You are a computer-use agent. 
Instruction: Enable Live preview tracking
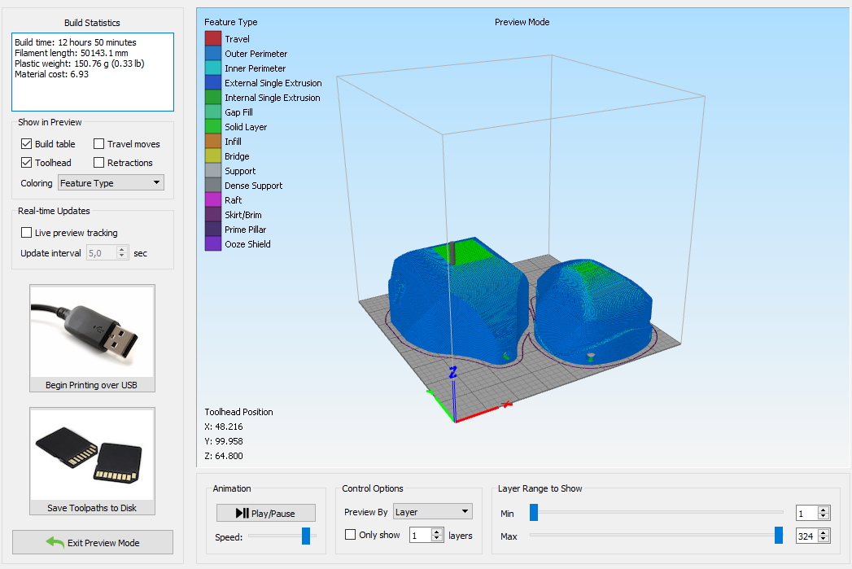coord(27,233)
